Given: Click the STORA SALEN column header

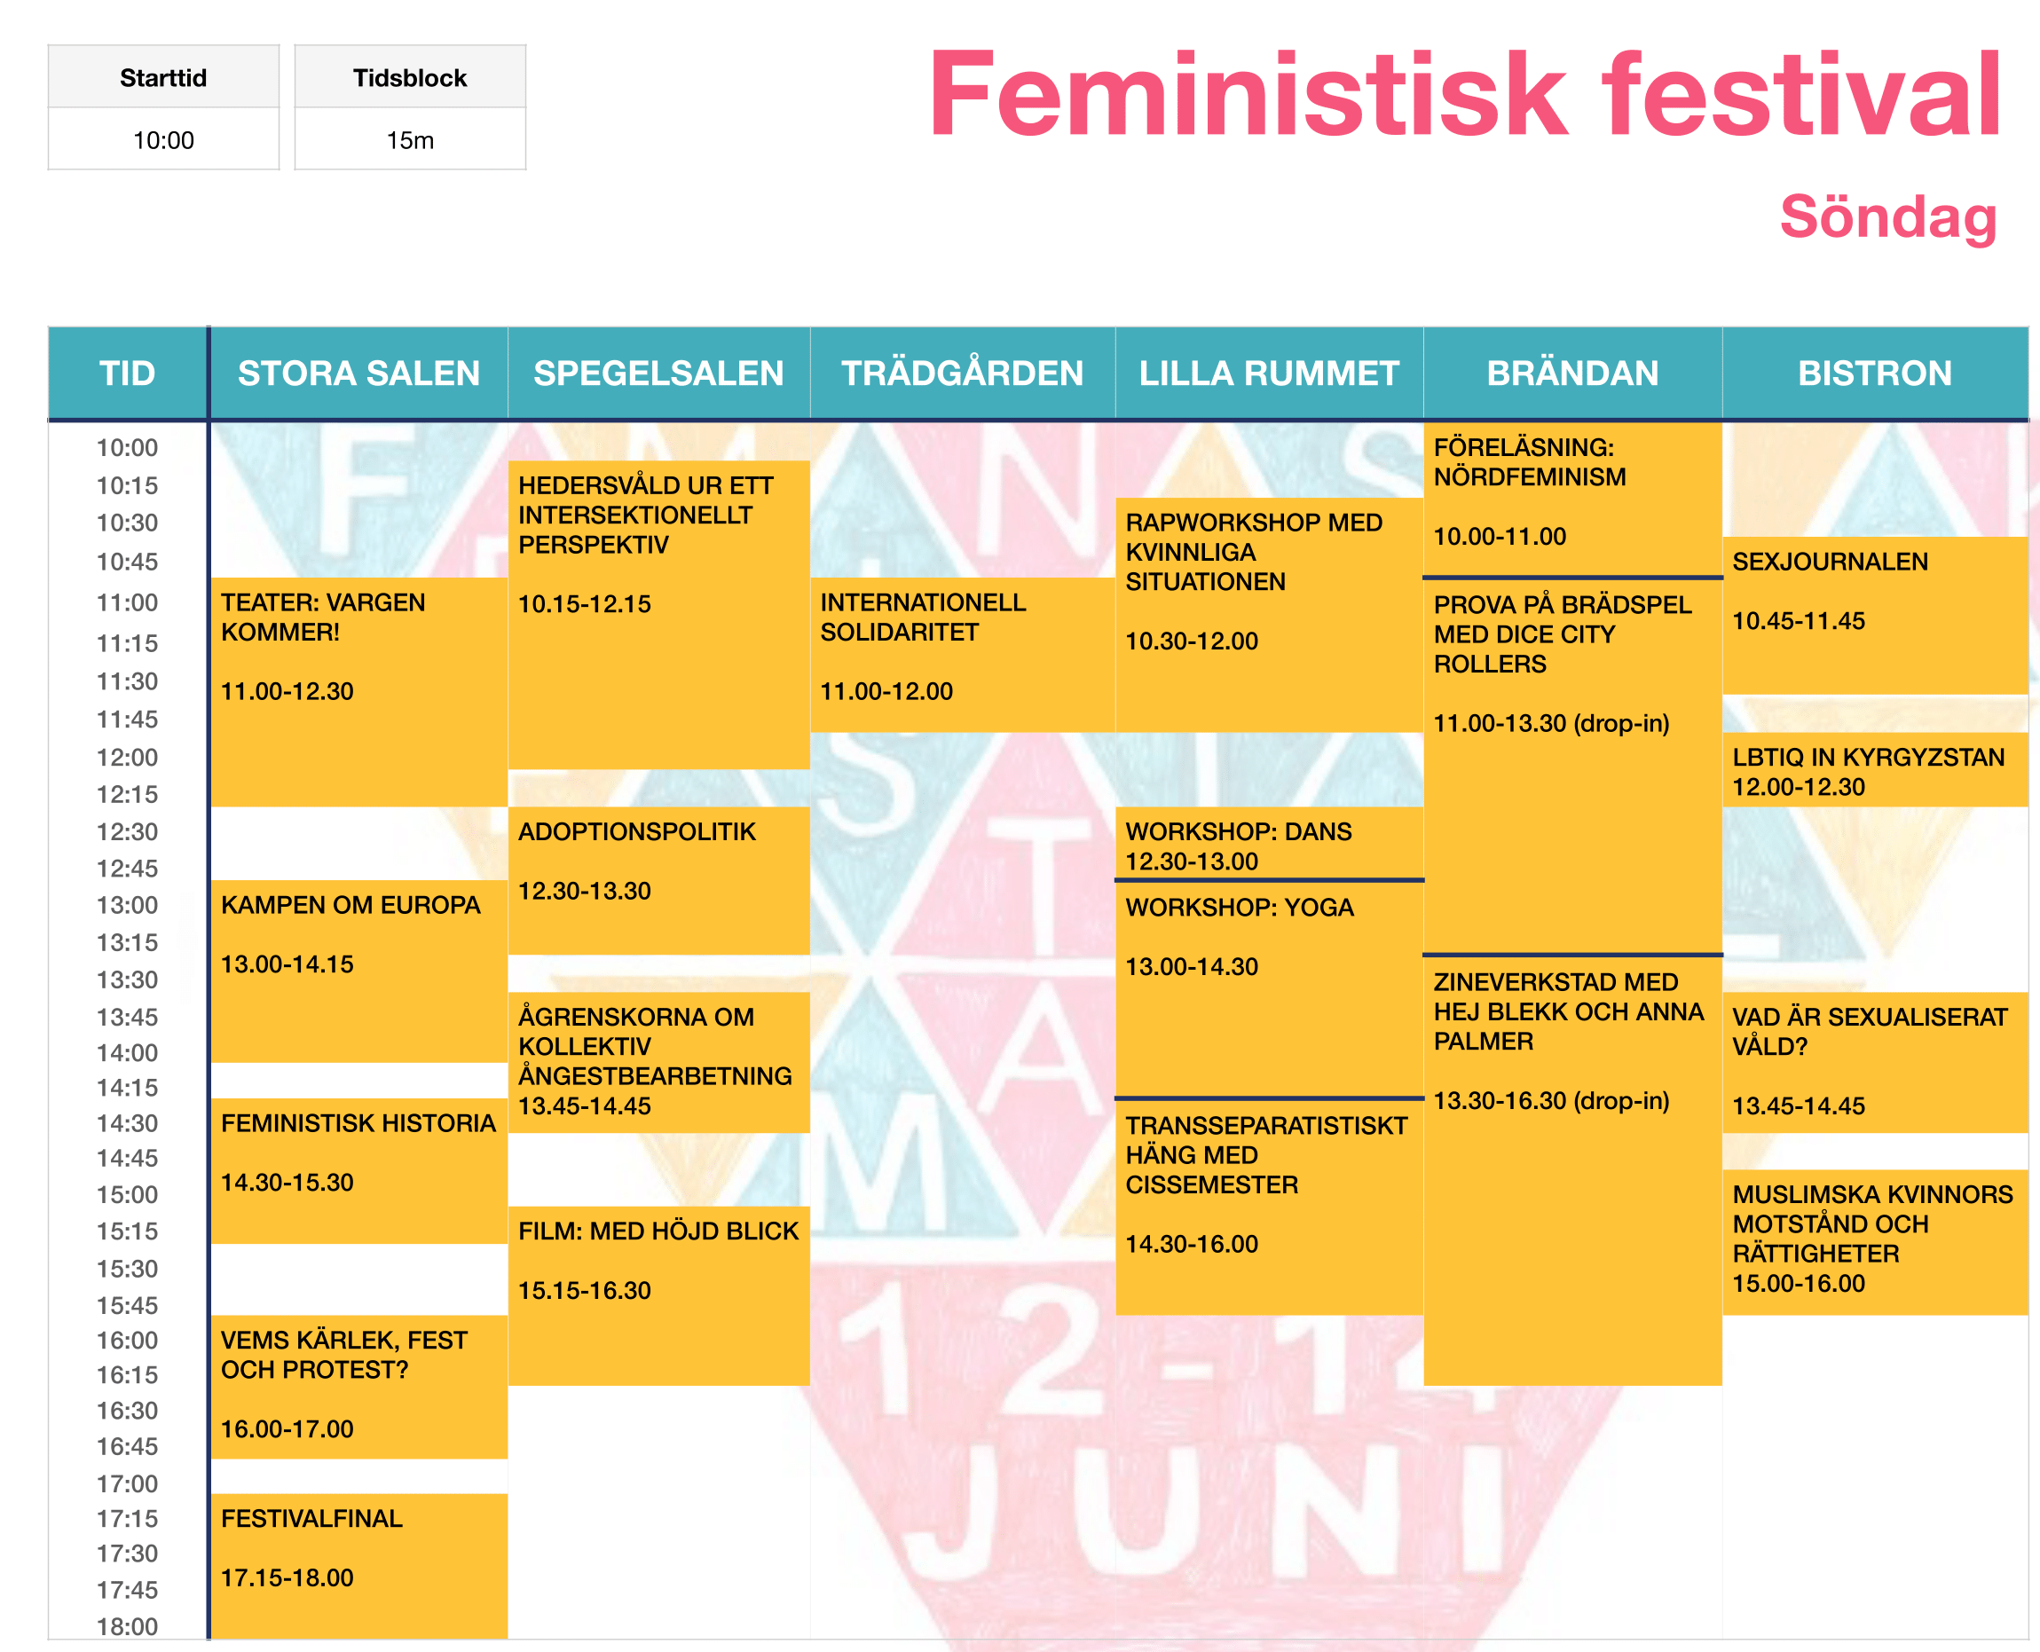Looking at the screenshot, I should (x=358, y=373).
